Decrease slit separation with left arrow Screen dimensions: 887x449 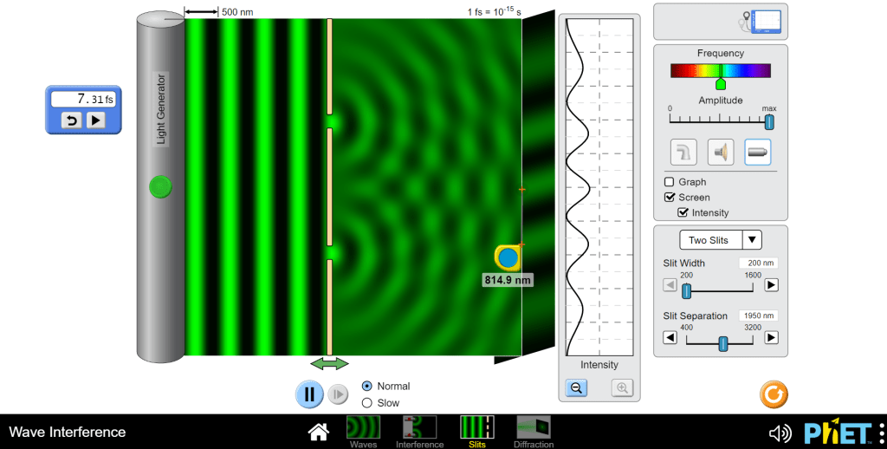click(670, 338)
